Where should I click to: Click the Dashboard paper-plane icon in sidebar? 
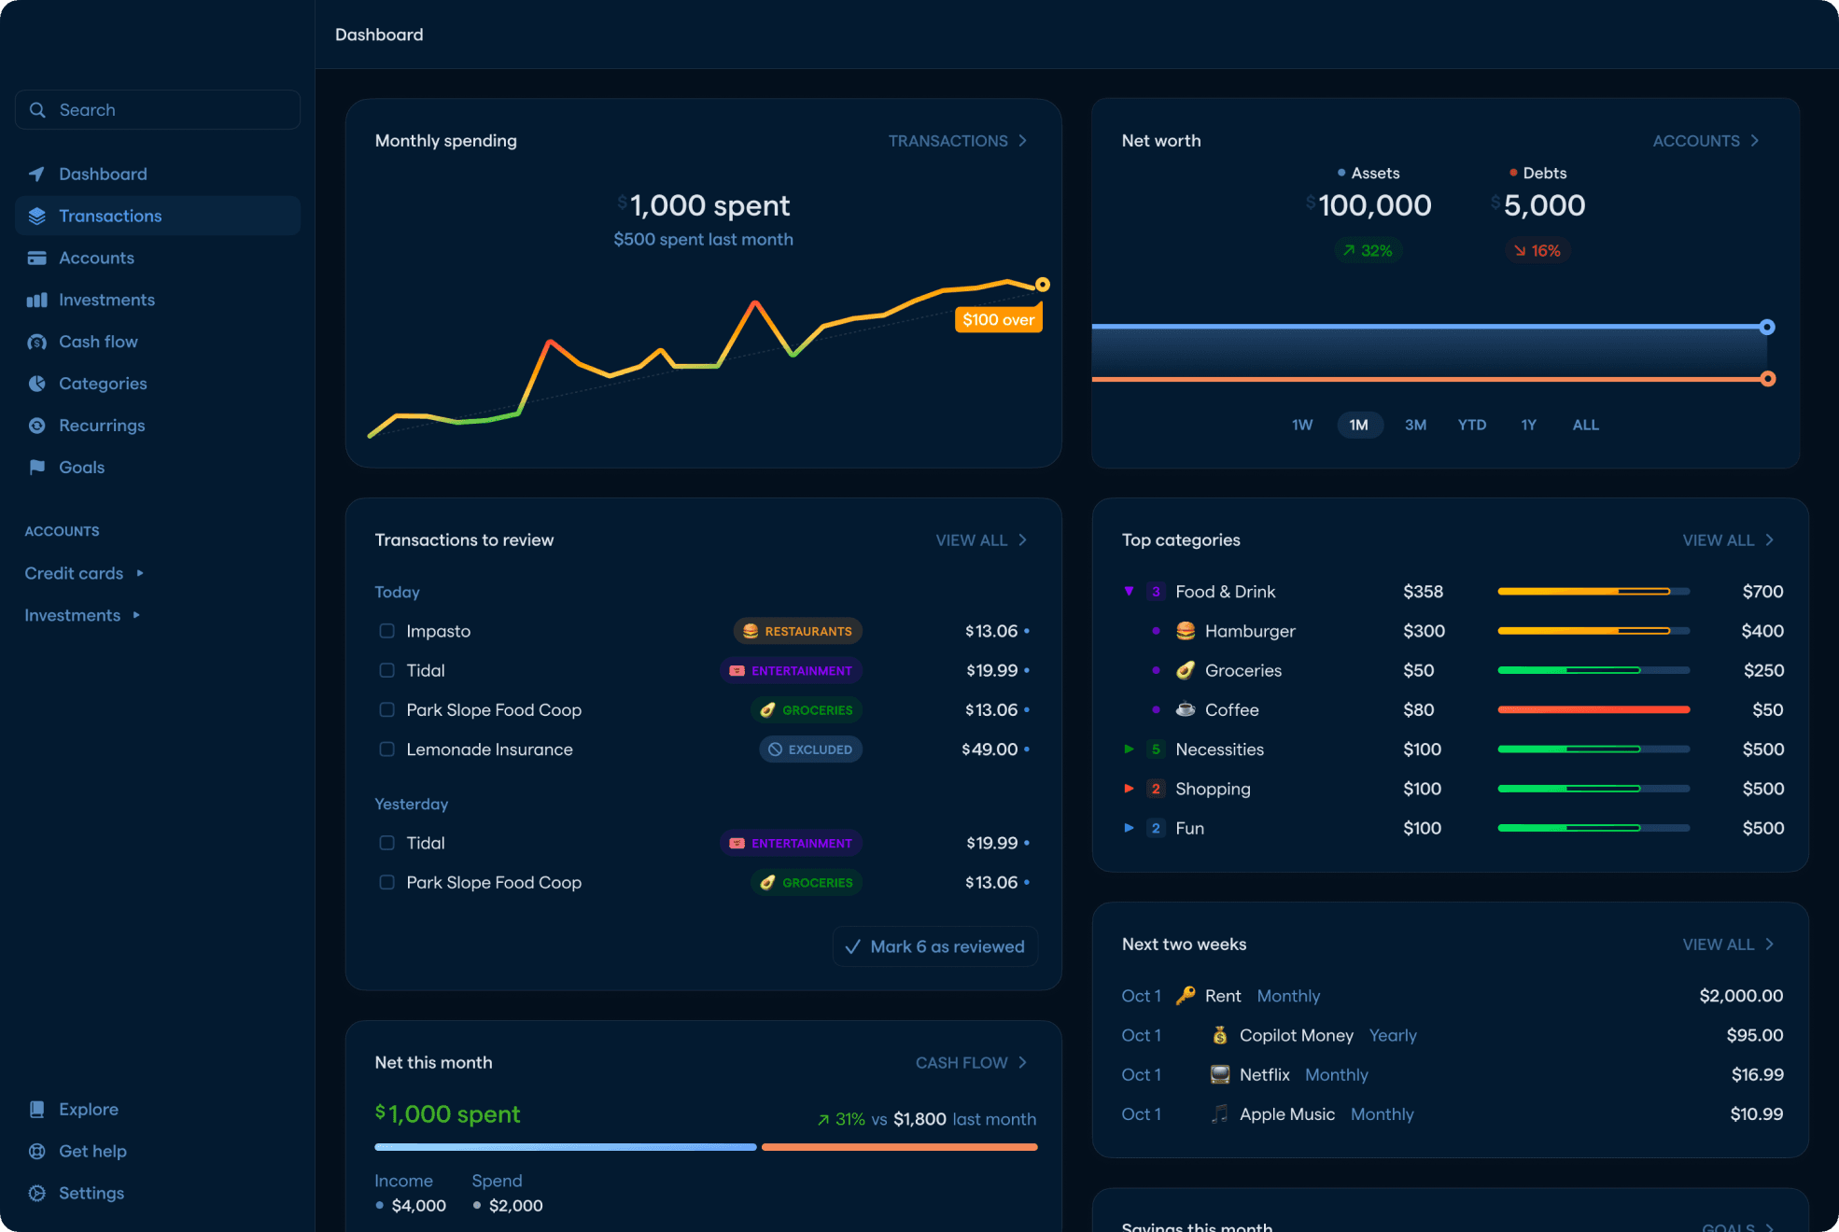click(x=36, y=175)
